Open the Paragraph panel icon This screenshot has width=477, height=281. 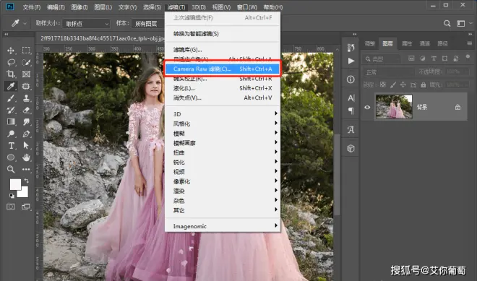pyautogui.click(x=351, y=111)
